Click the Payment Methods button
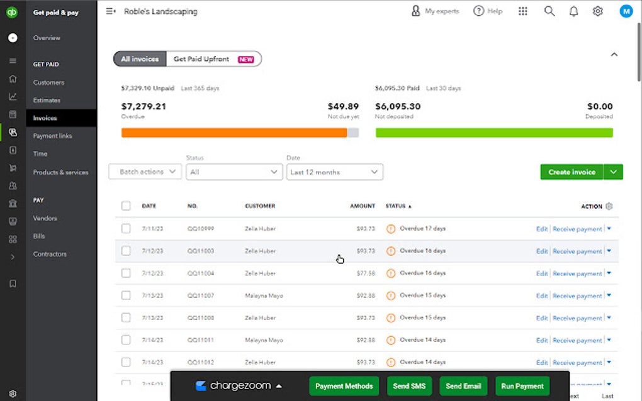 (x=344, y=387)
